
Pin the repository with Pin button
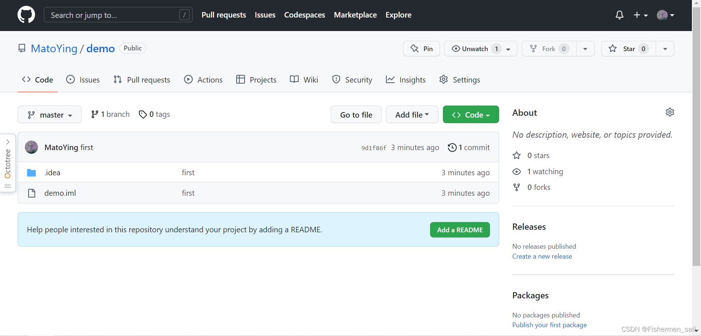point(421,49)
